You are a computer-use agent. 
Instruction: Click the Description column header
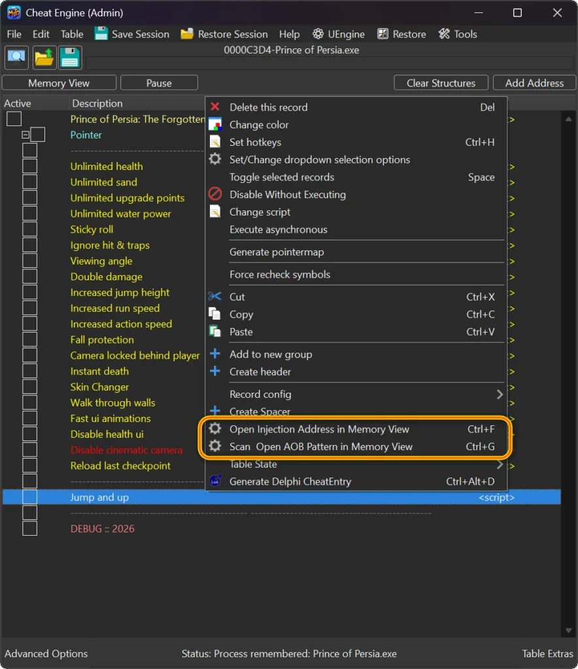(97, 103)
